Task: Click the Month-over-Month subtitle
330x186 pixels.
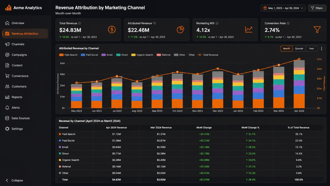Action: click(68, 13)
